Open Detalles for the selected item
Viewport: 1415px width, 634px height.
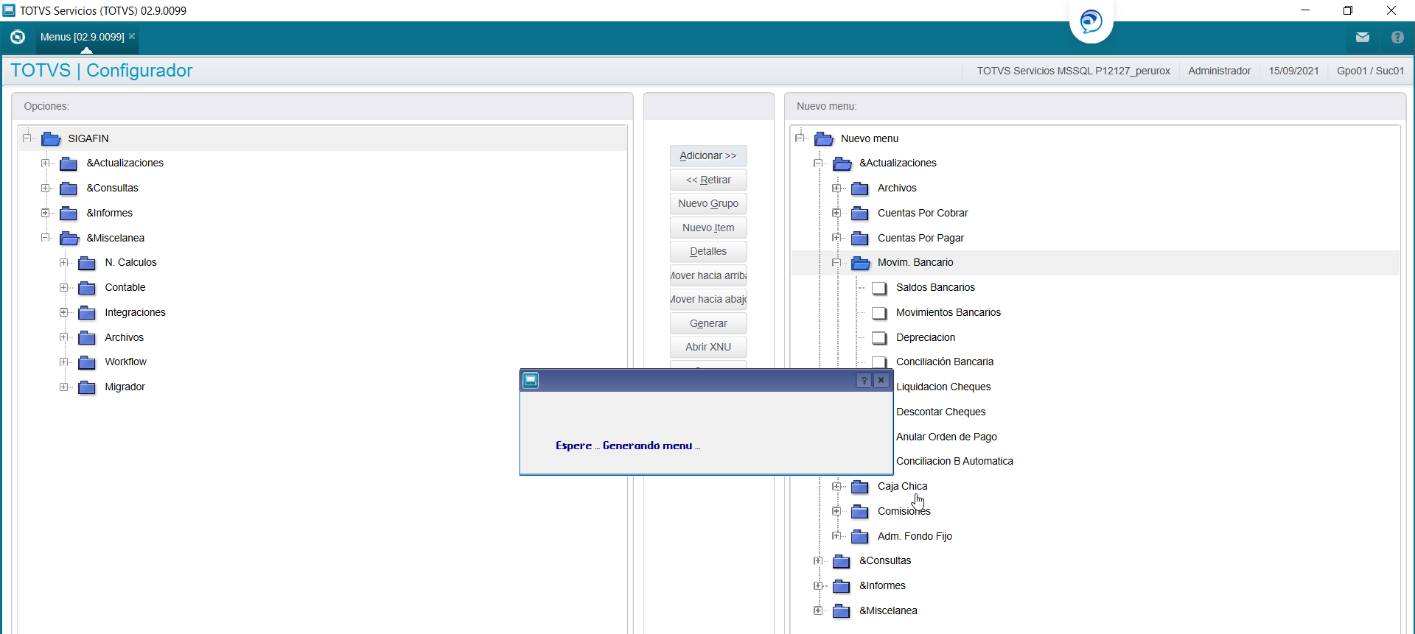coord(708,251)
